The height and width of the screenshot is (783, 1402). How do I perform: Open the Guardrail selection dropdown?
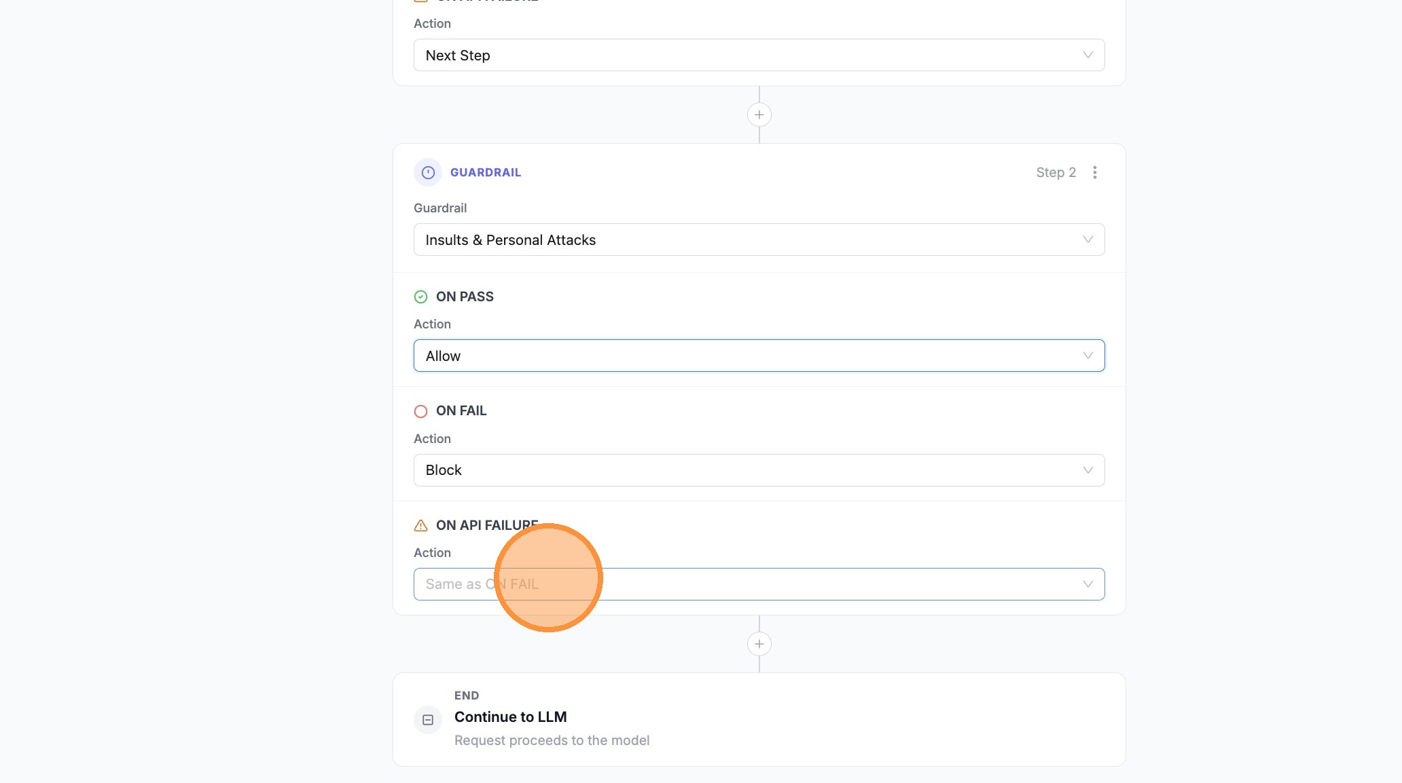(x=758, y=240)
